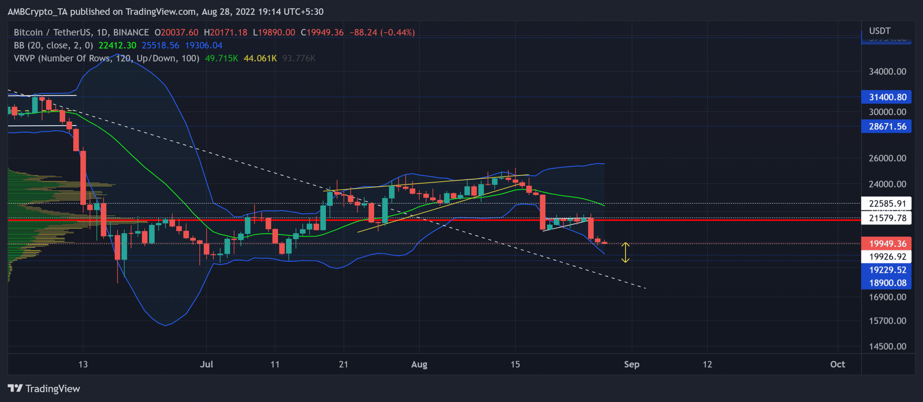Click the 16900.00 price axis tick
This screenshot has width=923, height=402.
click(x=887, y=297)
